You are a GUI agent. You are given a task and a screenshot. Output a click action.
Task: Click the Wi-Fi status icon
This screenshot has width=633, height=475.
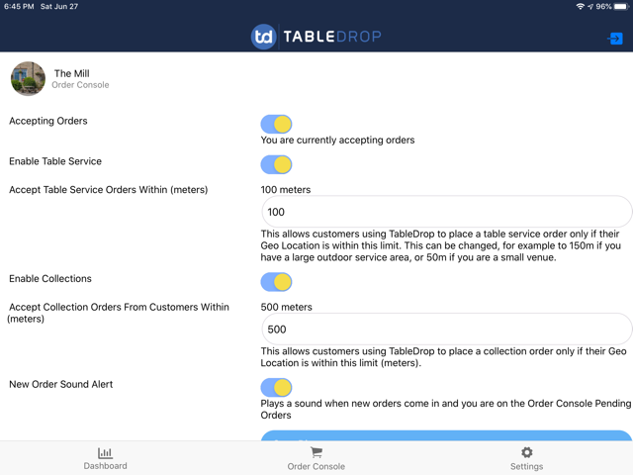[x=581, y=7]
